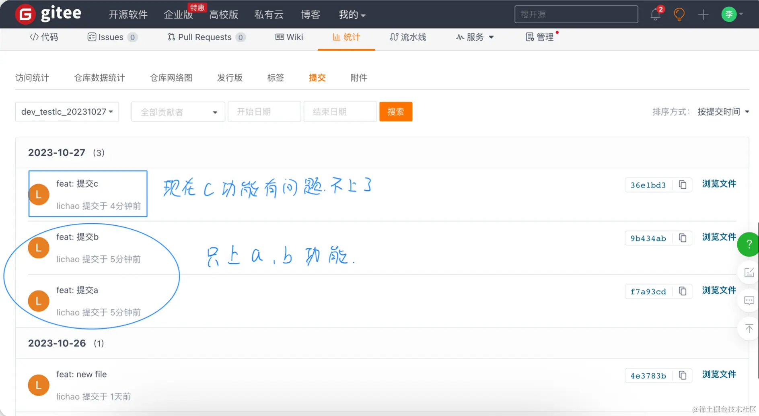The image size is (759, 416).
Task: Switch to 附件 sub-tab
Action: coord(359,78)
